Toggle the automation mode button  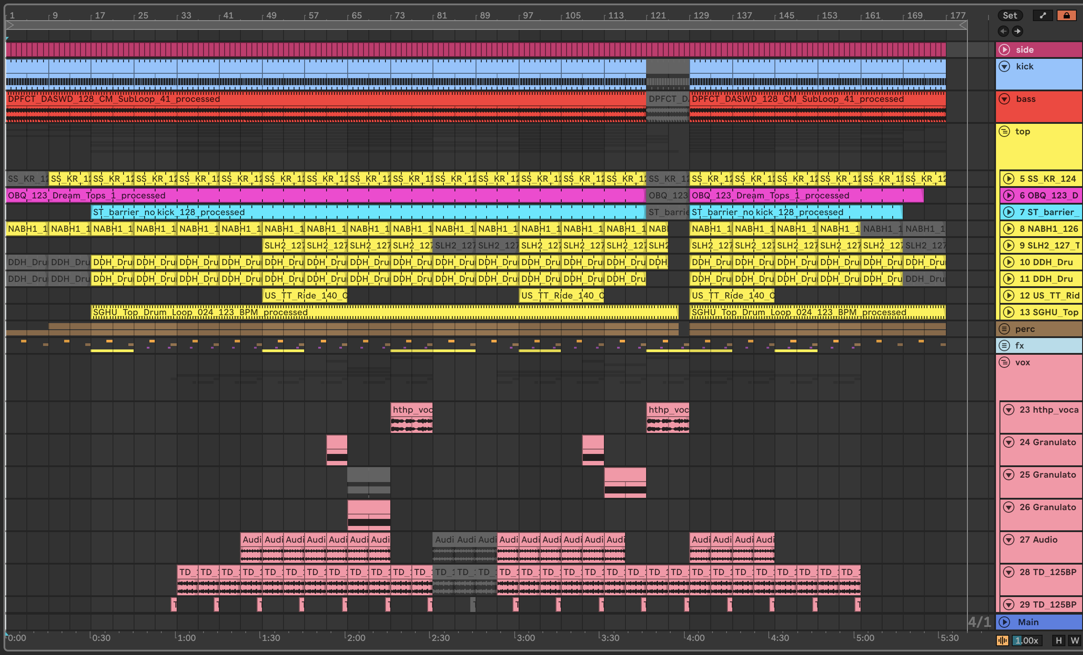[1043, 15]
